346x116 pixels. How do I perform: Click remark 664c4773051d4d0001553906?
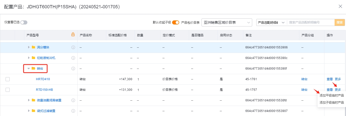click(x=266, y=47)
